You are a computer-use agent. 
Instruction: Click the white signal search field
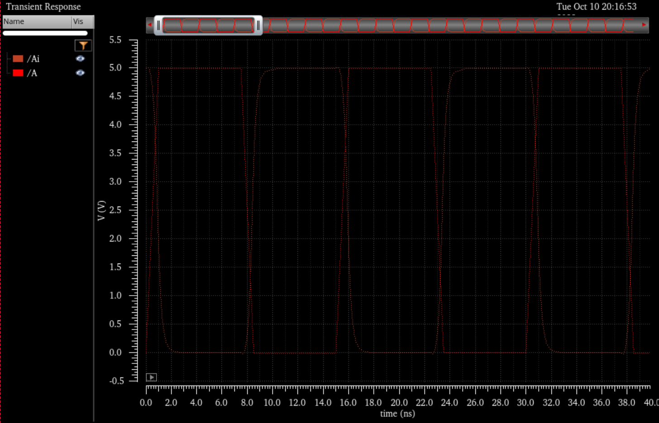(45, 33)
